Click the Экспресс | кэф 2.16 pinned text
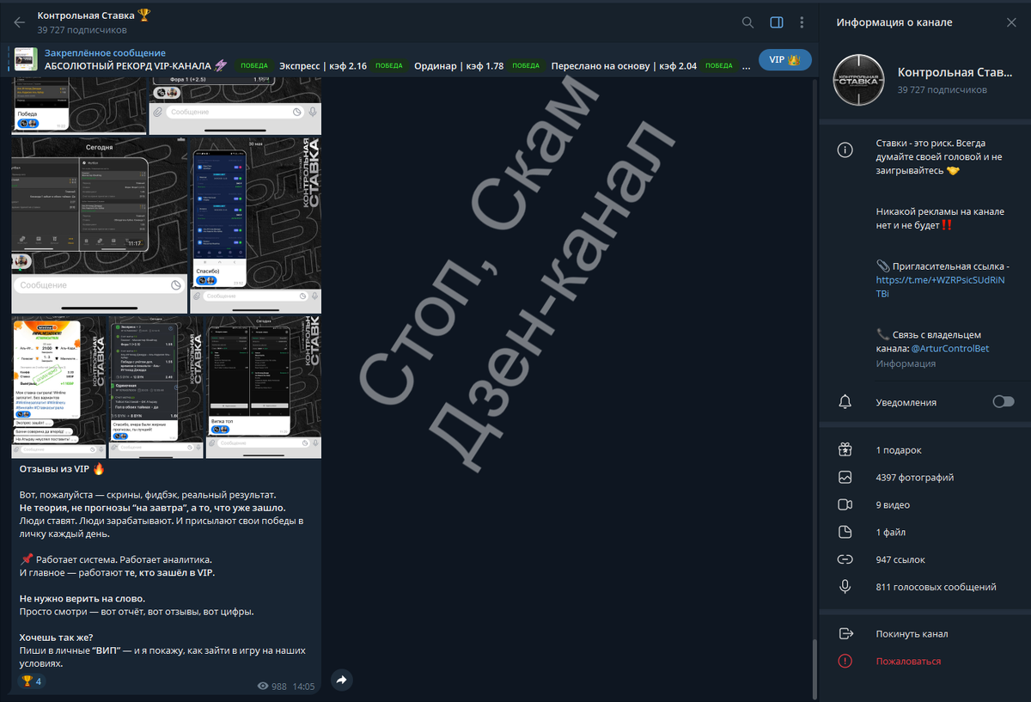This screenshot has width=1031, height=702. (323, 66)
